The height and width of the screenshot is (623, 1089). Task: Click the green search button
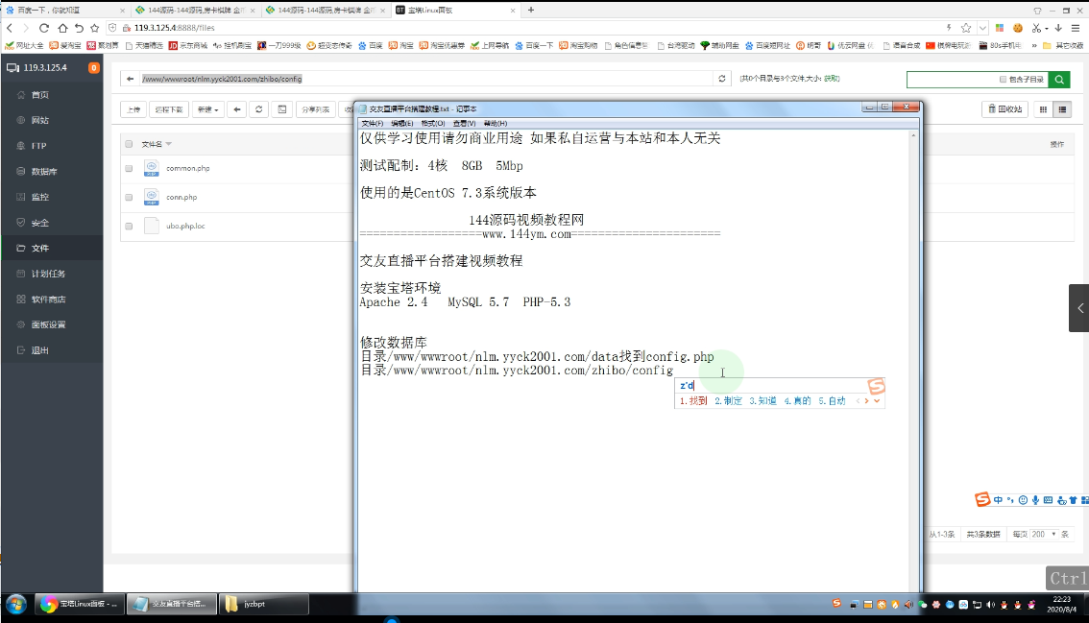click(x=1059, y=79)
